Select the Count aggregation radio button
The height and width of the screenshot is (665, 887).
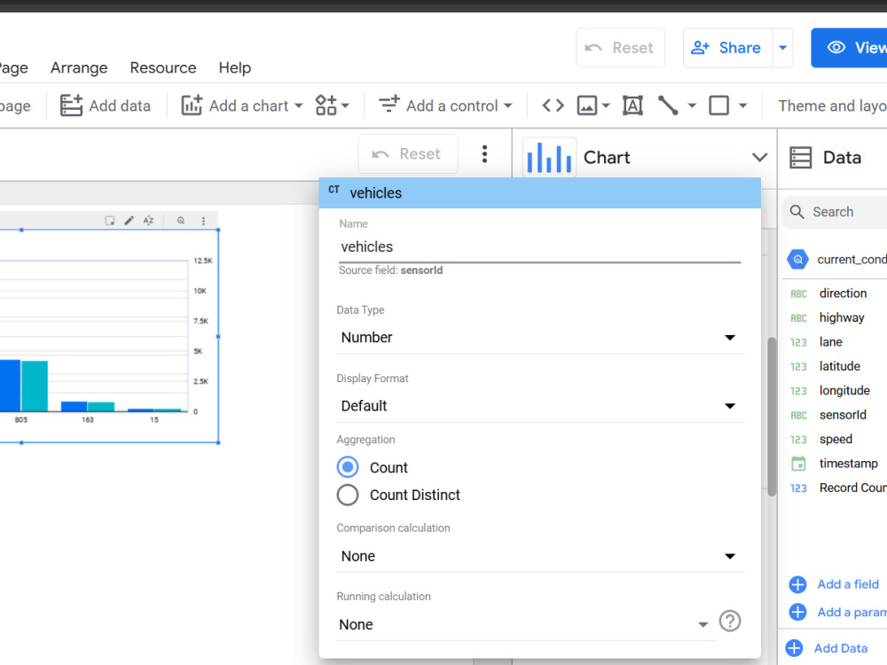coord(347,467)
